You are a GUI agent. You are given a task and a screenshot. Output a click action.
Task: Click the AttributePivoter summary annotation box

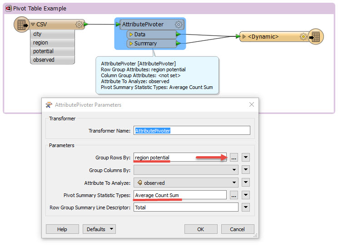[157, 75]
